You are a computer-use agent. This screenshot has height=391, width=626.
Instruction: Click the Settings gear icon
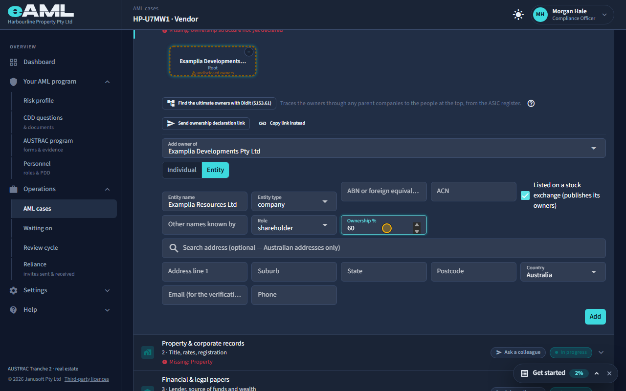tap(13, 290)
